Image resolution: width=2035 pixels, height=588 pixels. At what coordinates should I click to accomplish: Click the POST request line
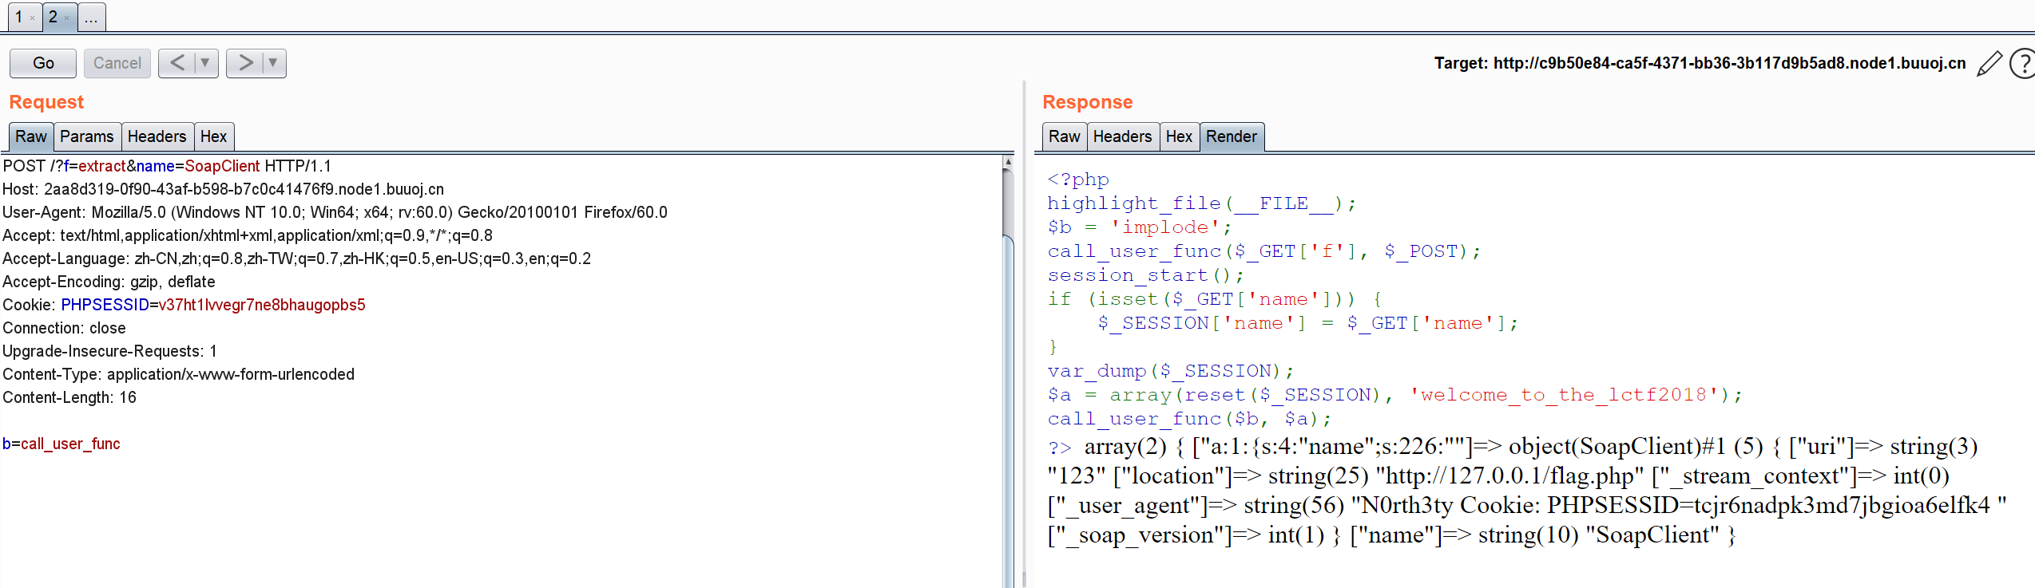pos(167,166)
